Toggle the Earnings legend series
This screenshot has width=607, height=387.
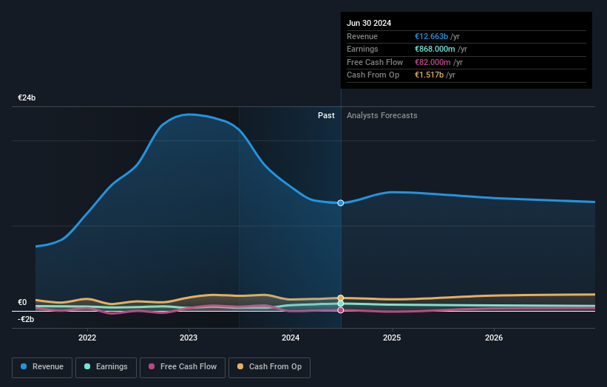106,367
